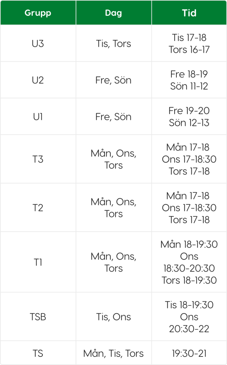
Task: Click the Tid column header
Action: click(189, 13)
